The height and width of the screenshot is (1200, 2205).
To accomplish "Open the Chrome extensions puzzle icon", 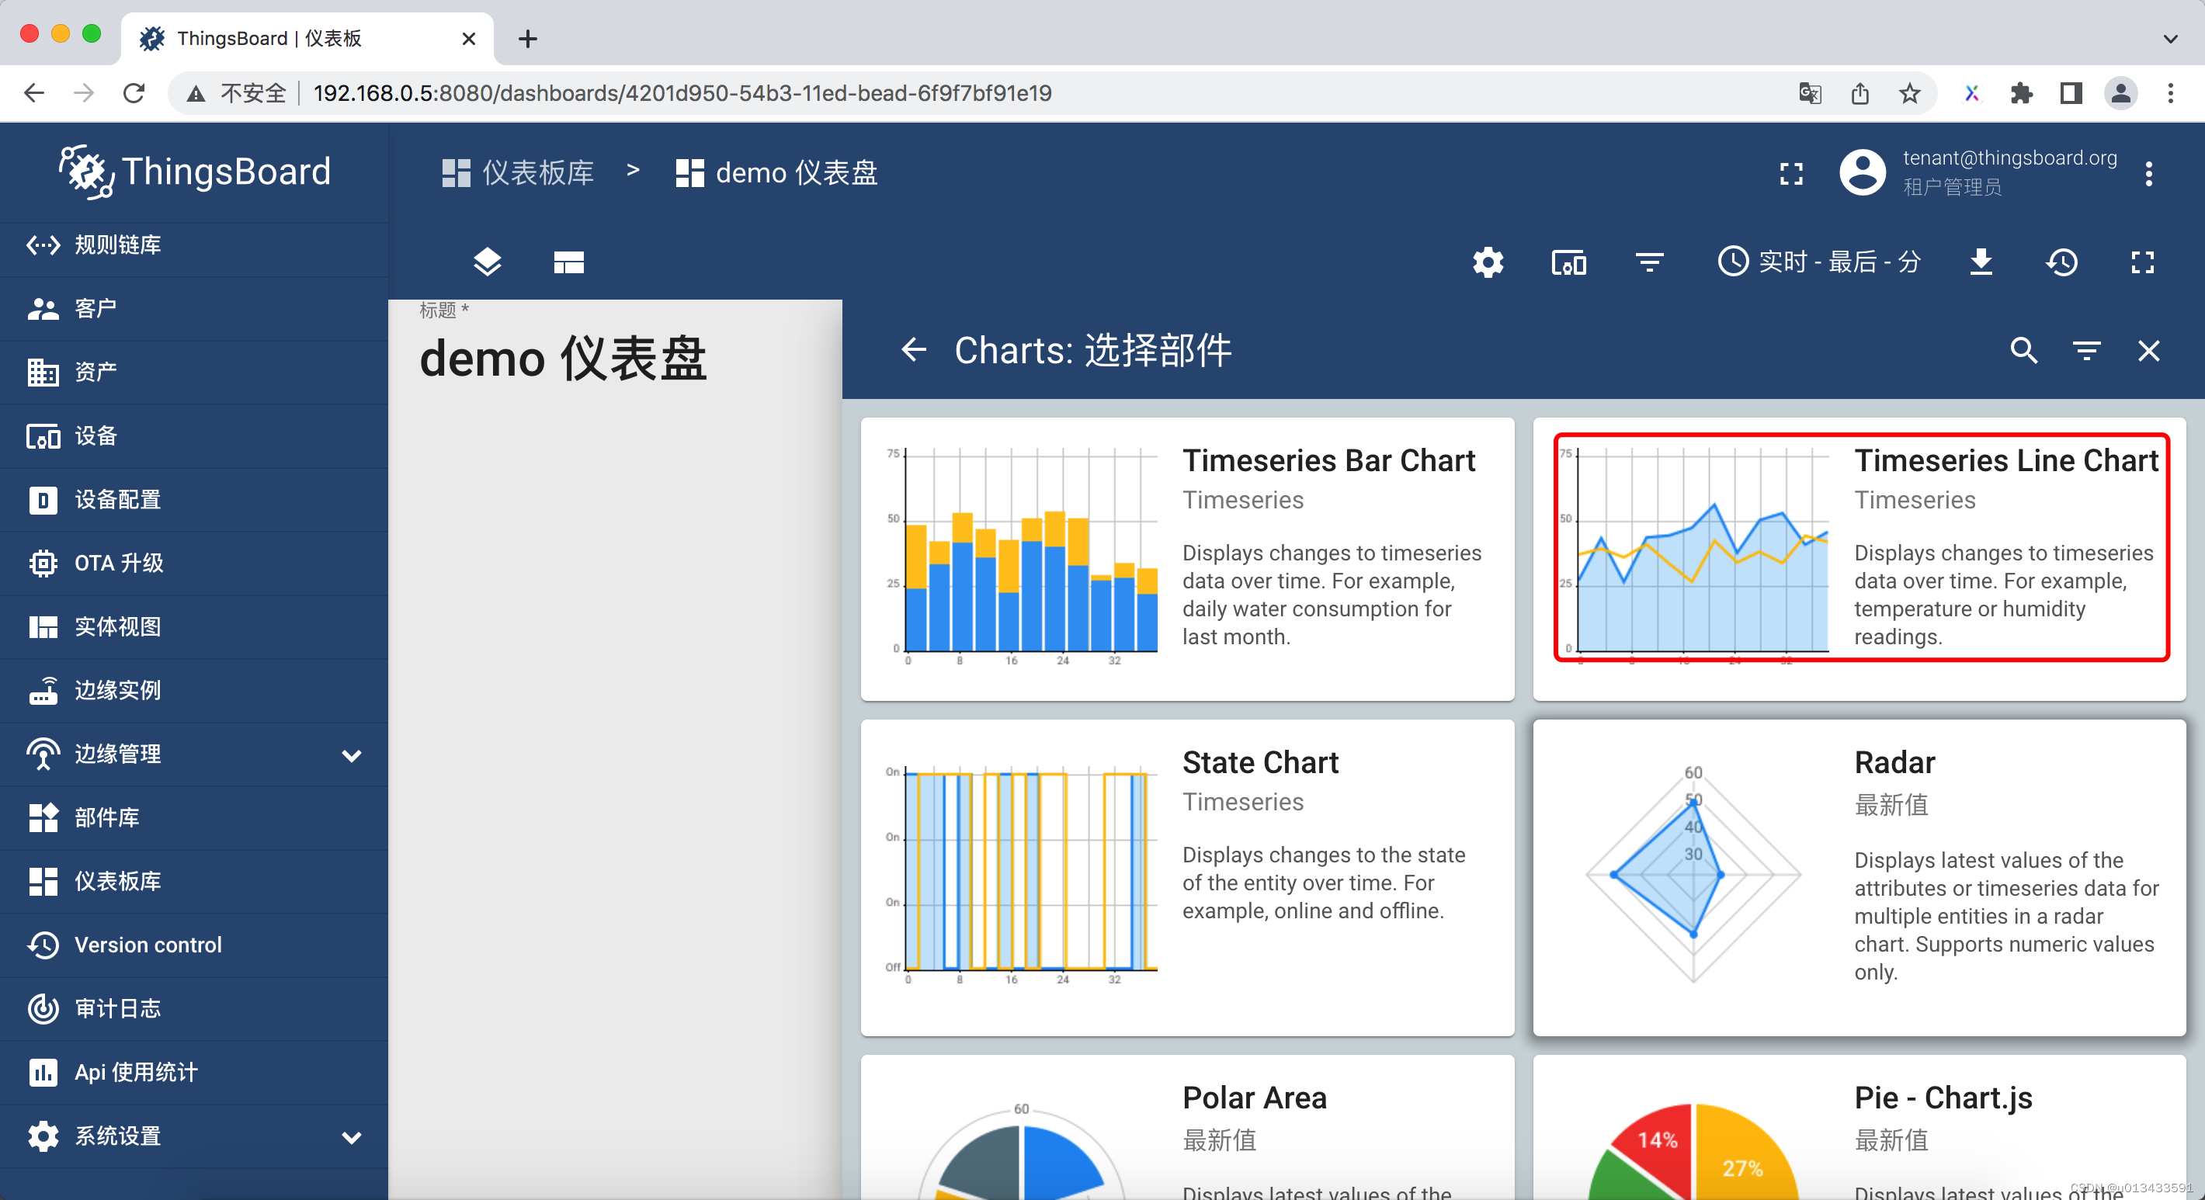I will click(x=2021, y=93).
